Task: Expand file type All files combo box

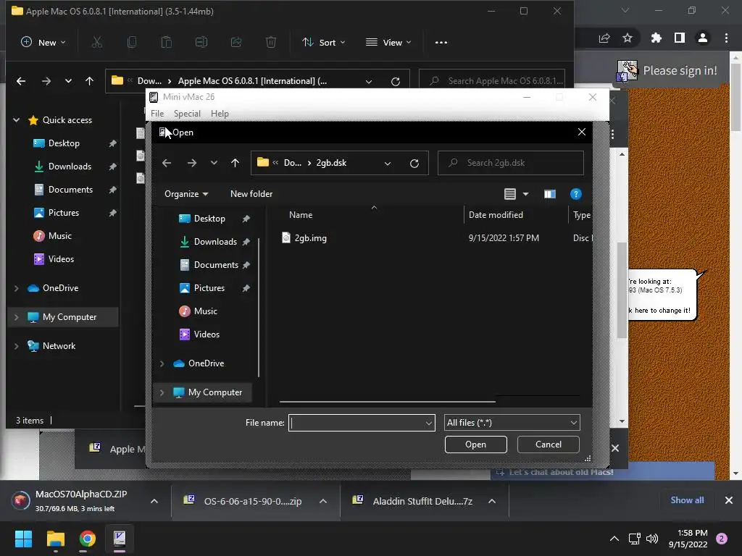Action: coord(512,423)
